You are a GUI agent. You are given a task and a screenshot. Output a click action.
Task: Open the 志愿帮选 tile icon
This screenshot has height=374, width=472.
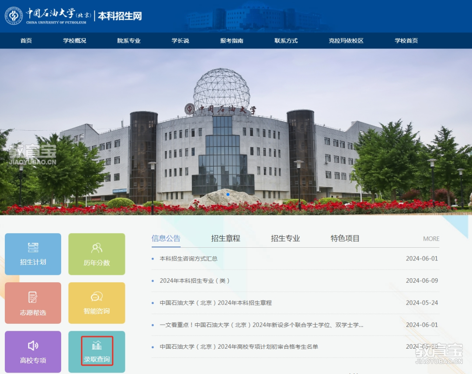[x=33, y=297]
